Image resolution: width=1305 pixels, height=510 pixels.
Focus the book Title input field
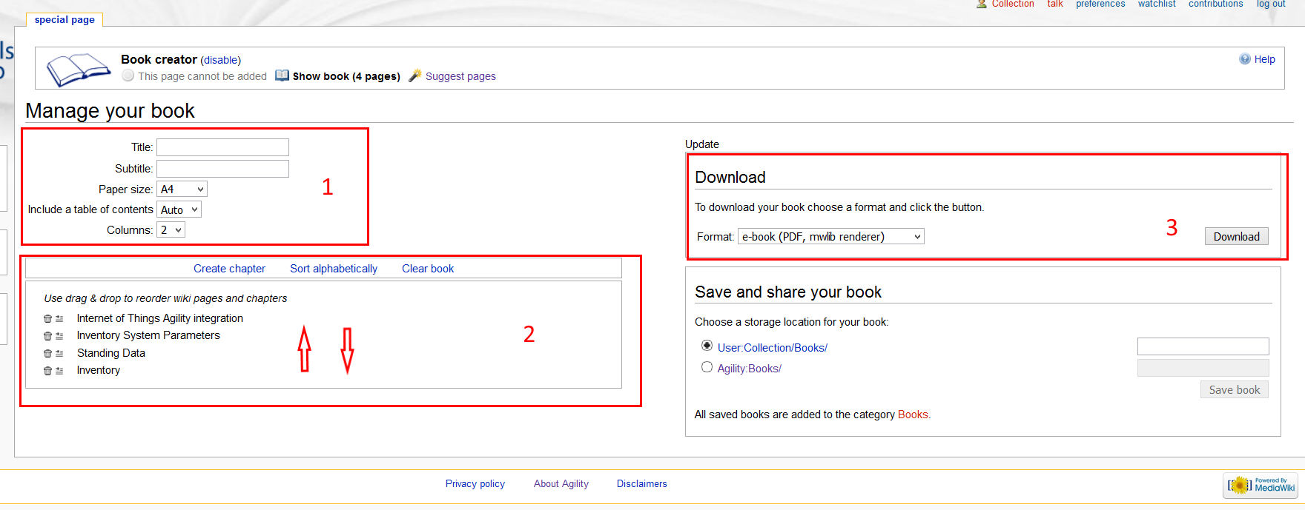pyautogui.click(x=222, y=147)
